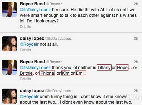Screen dimensions: 142x105
Task: Click @itsDaisyLopez mention in 'thank you lol' tweet
Action: 35,68
